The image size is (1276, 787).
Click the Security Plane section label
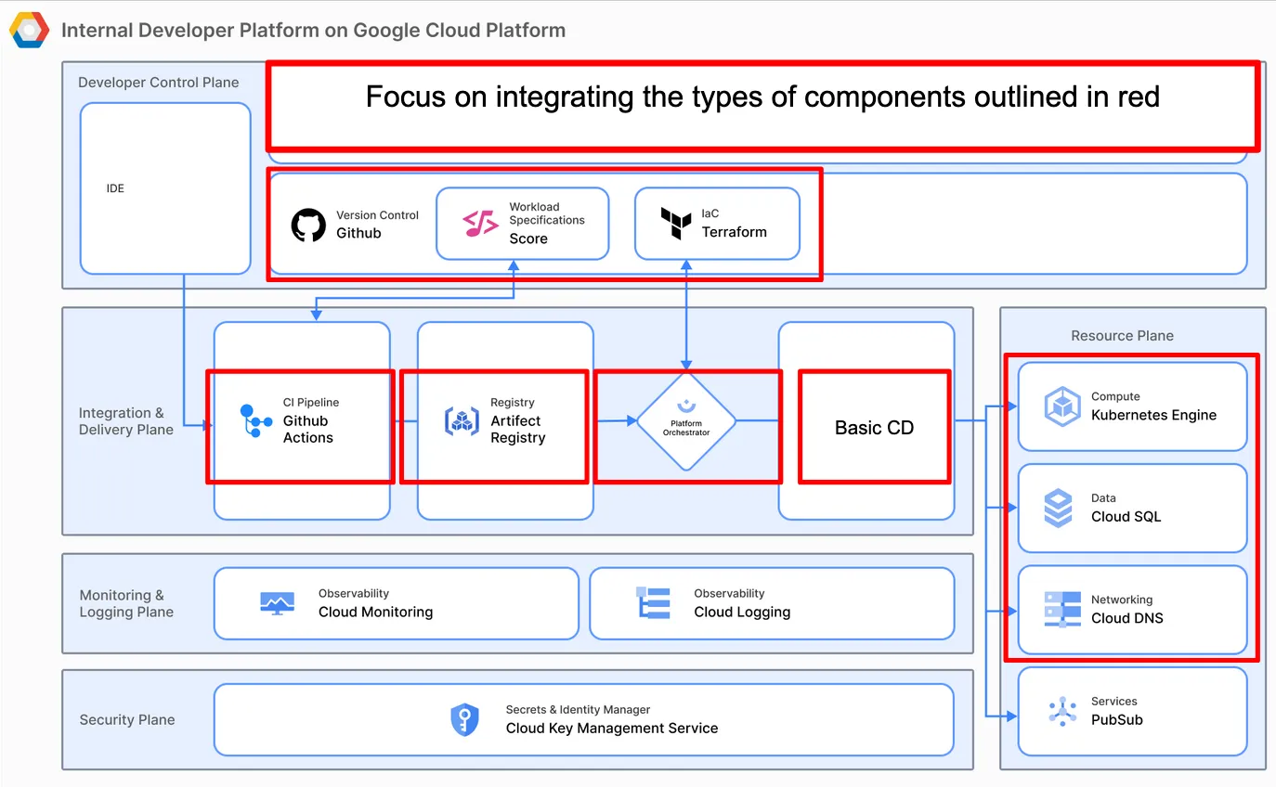click(x=127, y=719)
